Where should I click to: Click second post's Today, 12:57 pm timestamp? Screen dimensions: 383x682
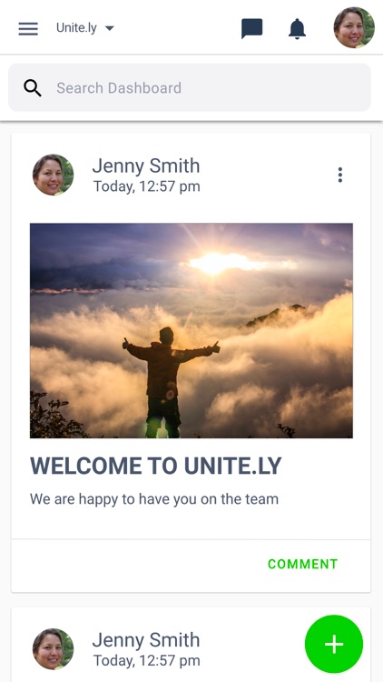[147, 661]
